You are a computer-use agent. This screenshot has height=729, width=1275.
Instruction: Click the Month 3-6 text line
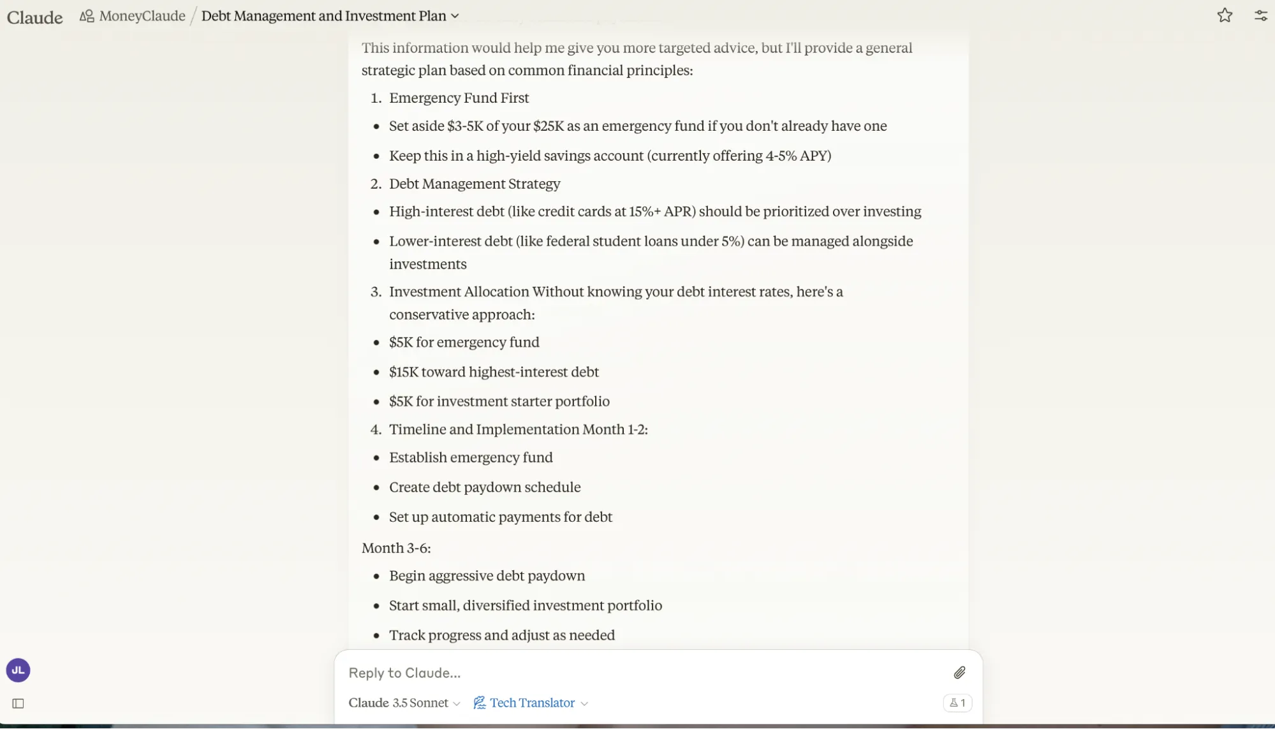(396, 549)
